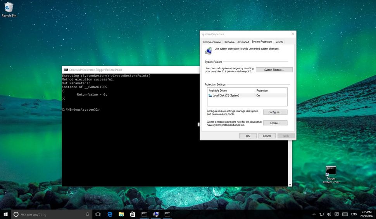The image size is (376, 219).
Task: Click the Cortana circle icon
Action: (16, 214)
